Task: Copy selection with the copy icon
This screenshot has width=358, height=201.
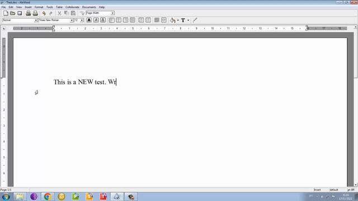Action: [66, 13]
